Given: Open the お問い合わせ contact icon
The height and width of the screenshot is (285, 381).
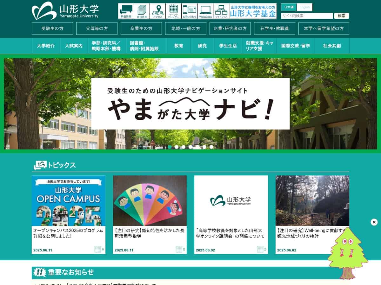Looking at the screenshot, I should [189, 11].
